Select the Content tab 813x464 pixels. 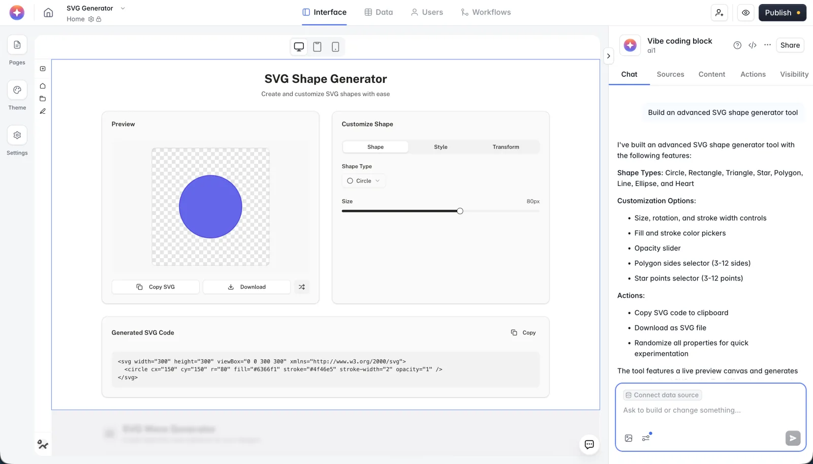[x=711, y=74]
